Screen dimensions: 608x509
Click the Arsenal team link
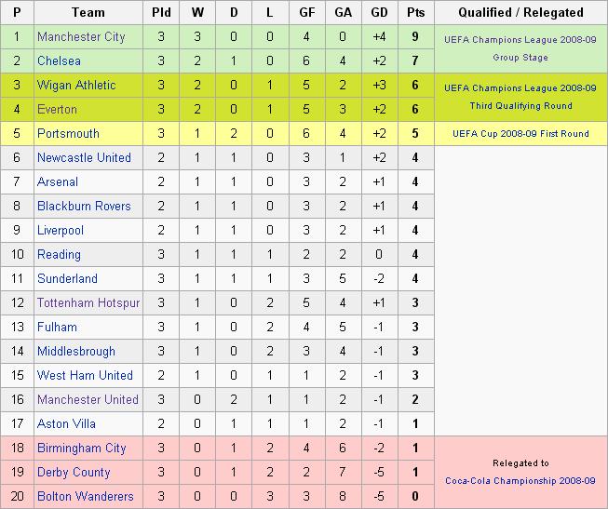click(58, 181)
